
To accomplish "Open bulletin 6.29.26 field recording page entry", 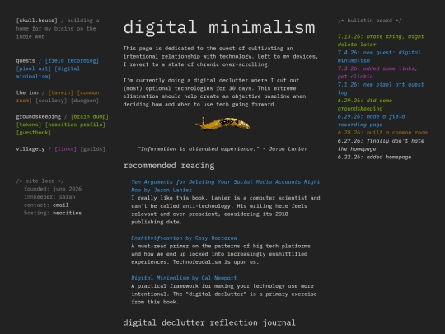I will (371, 120).
